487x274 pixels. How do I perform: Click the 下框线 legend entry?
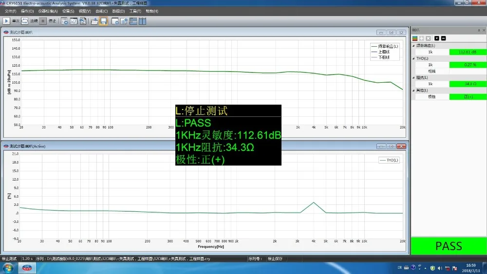(x=380, y=57)
